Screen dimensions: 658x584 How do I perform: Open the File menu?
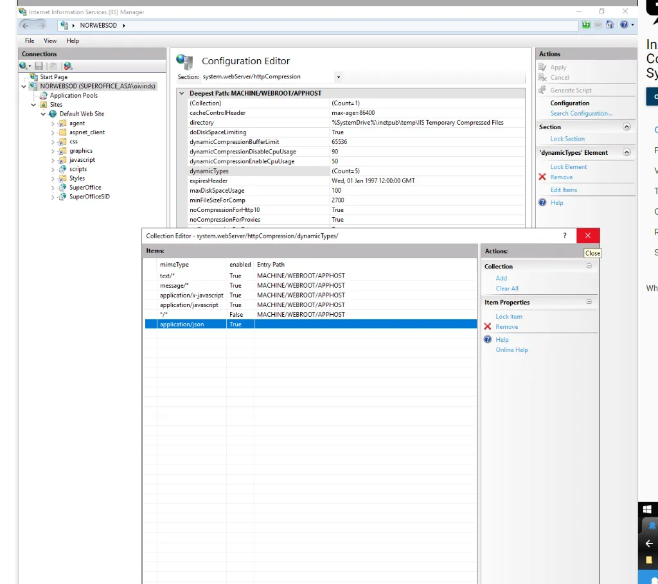[30, 40]
